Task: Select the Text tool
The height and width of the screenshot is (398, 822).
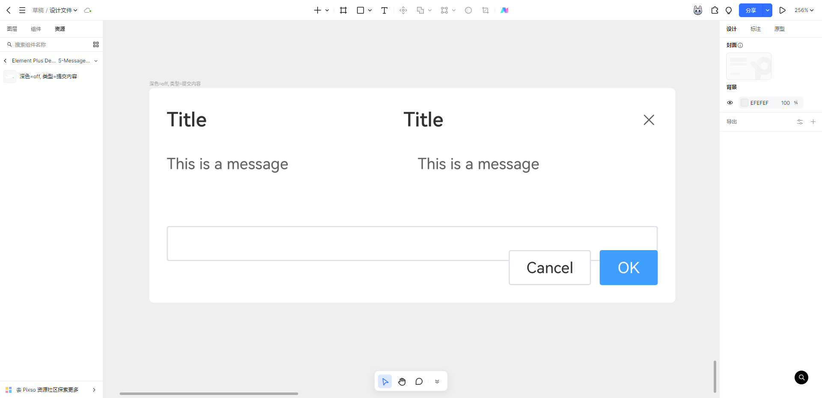Action: click(x=384, y=10)
